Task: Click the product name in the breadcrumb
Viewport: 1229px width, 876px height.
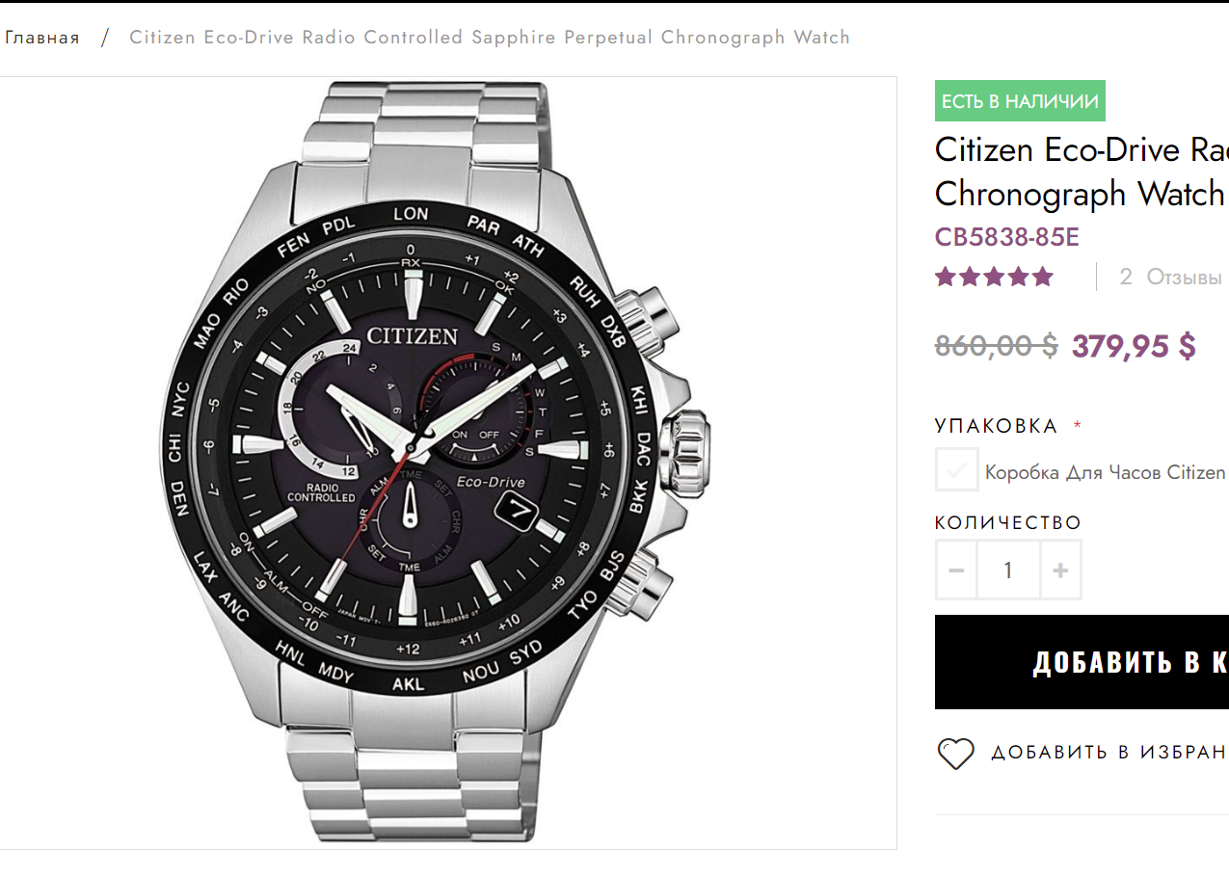Action: [x=489, y=38]
